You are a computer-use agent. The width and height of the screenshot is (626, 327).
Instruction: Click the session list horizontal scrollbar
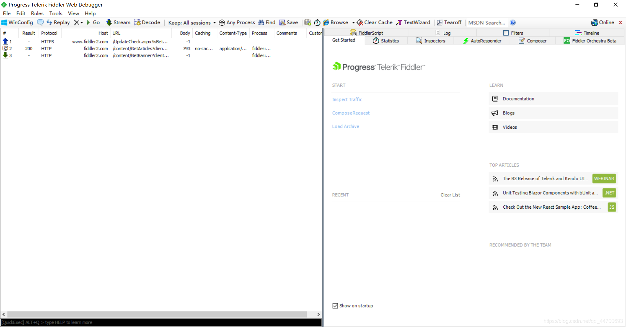(157, 314)
